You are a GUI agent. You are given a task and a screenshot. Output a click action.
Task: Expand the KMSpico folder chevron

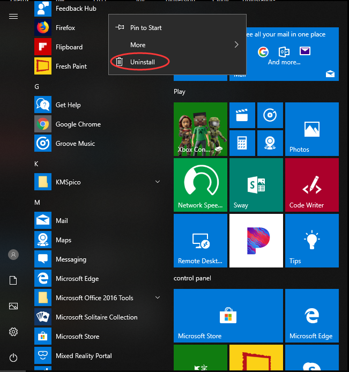click(158, 182)
